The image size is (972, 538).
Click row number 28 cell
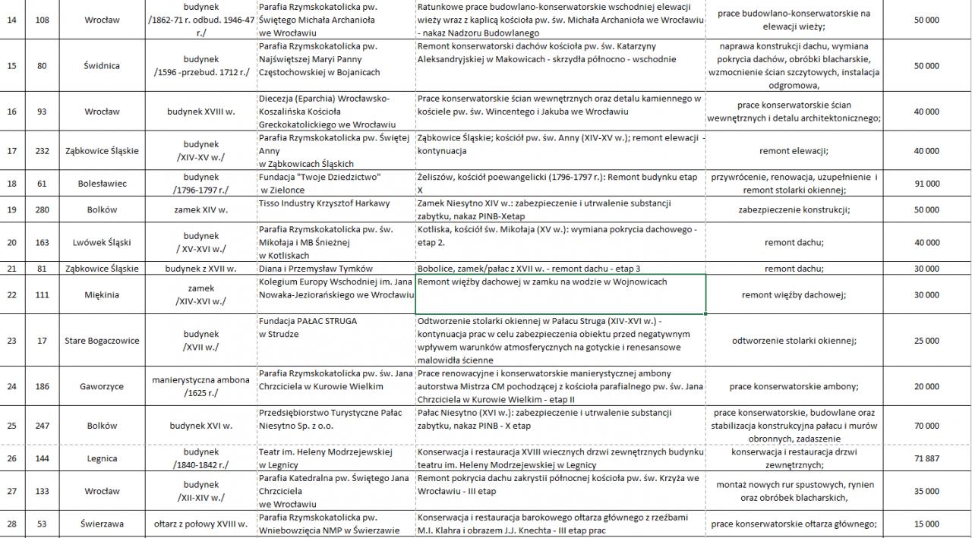pyautogui.click(x=13, y=524)
